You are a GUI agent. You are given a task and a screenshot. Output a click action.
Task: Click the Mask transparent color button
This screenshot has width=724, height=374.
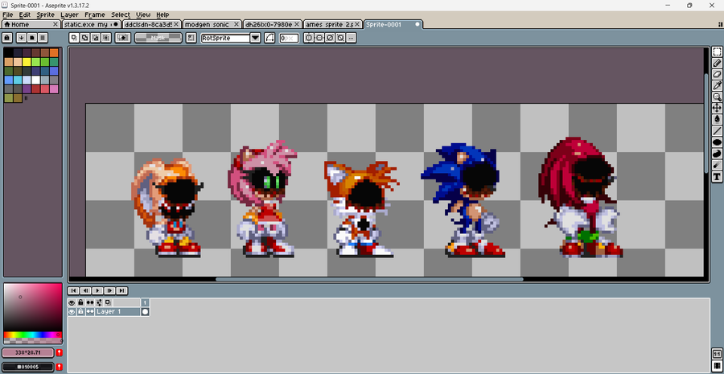pyautogui.click(x=158, y=38)
